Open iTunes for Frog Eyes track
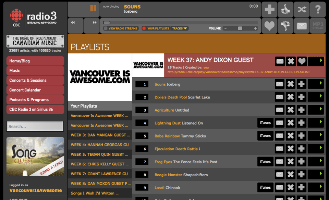The height and width of the screenshot is (200, 329). click(265, 162)
